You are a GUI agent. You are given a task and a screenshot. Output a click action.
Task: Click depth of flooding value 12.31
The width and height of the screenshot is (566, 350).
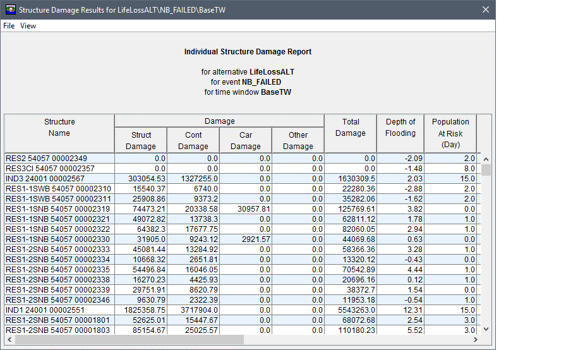point(412,310)
